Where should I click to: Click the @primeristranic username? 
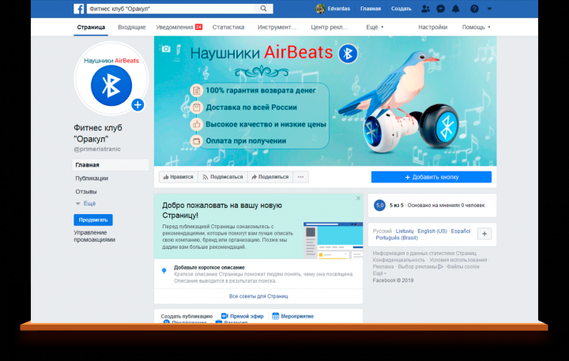coord(97,149)
